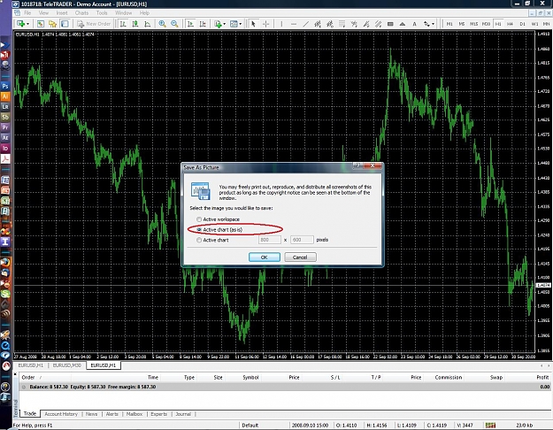553x430 pixels.
Task: Select the crosshair tool
Action: [266, 24]
